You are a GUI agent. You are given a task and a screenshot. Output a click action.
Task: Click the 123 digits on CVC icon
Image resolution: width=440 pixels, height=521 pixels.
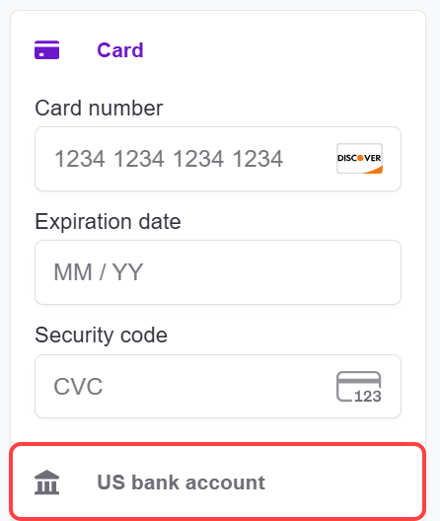[x=368, y=396]
